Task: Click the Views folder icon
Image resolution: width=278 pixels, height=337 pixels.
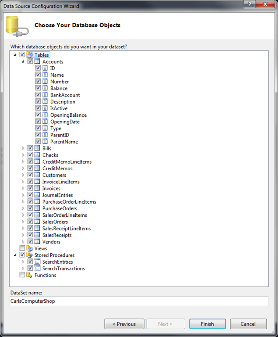Action: point(29,249)
